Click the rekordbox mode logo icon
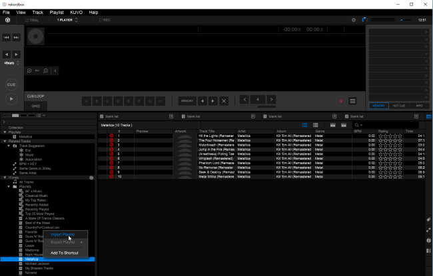 coord(8,20)
